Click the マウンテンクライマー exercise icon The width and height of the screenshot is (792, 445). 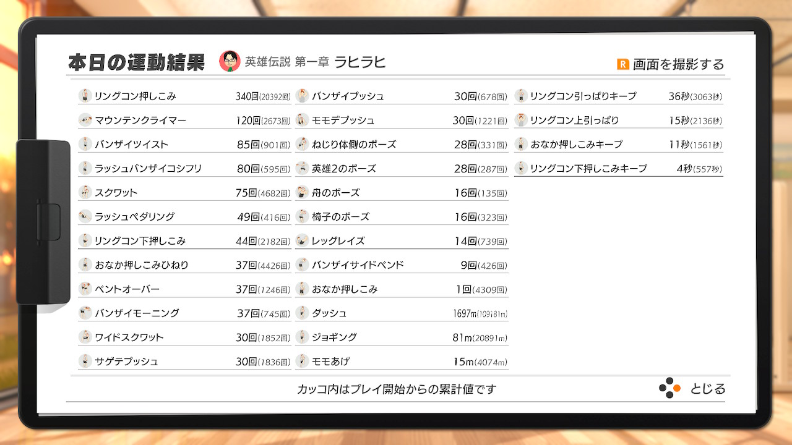pyautogui.click(x=85, y=120)
